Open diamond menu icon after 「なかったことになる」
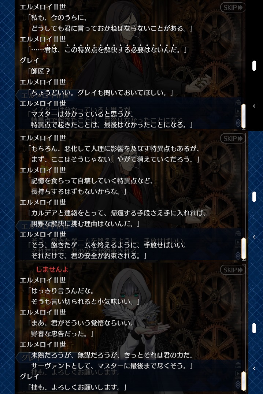This screenshot has height=394, width=263. (238, 123)
